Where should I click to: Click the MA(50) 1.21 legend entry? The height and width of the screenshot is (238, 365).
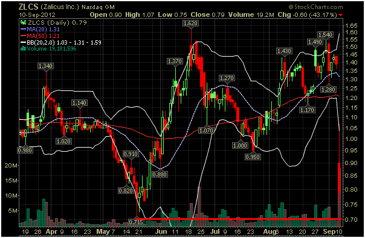point(40,36)
